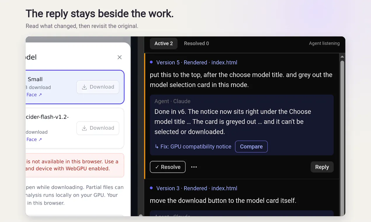Click the Version 5 · Rendered · index.html header

coord(197,63)
